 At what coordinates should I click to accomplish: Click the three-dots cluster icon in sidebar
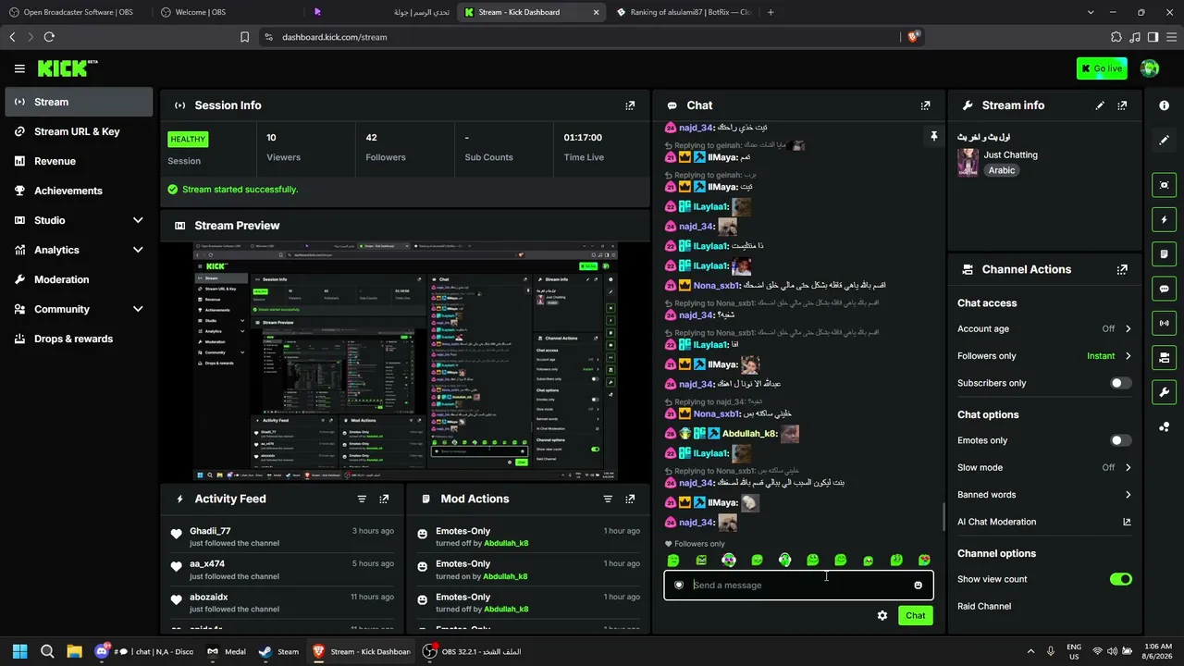point(1164,426)
